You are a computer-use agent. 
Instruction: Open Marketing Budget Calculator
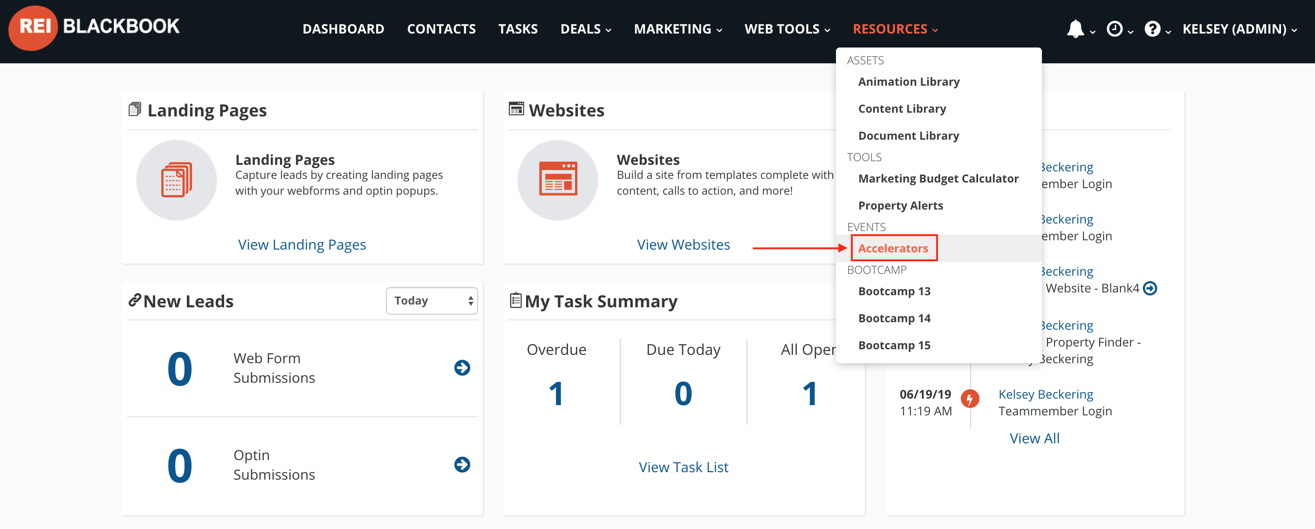pyautogui.click(x=938, y=178)
